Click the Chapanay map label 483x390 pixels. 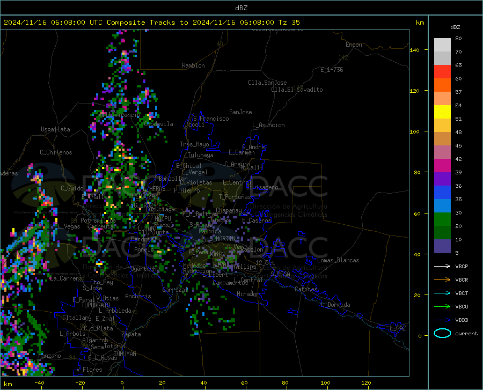coord(229,210)
